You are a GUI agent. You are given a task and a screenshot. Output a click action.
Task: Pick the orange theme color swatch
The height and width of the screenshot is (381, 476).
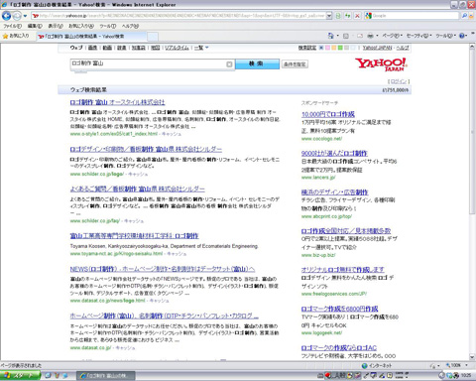tap(334, 48)
